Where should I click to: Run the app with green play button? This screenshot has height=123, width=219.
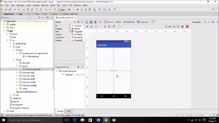[x=69, y=10]
